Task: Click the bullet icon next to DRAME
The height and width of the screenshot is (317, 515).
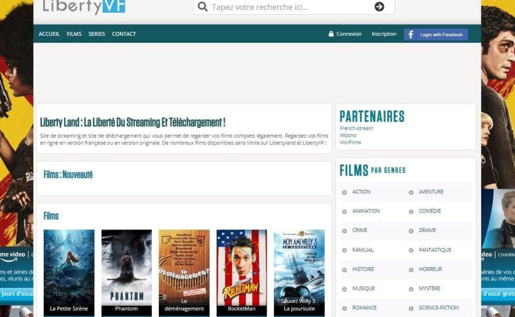Action: pyautogui.click(x=411, y=231)
